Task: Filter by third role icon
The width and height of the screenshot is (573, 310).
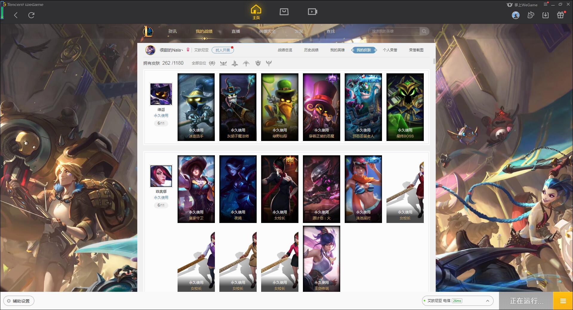Action: click(x=235, y=63)
